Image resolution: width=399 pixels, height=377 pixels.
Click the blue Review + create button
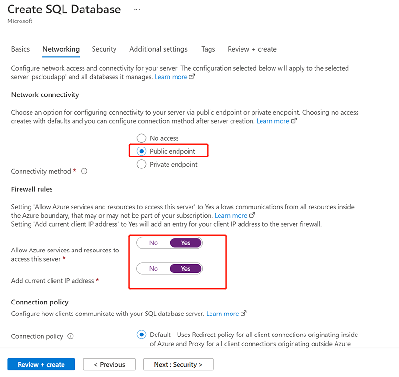pyautogui.click(x=41, y=365)
